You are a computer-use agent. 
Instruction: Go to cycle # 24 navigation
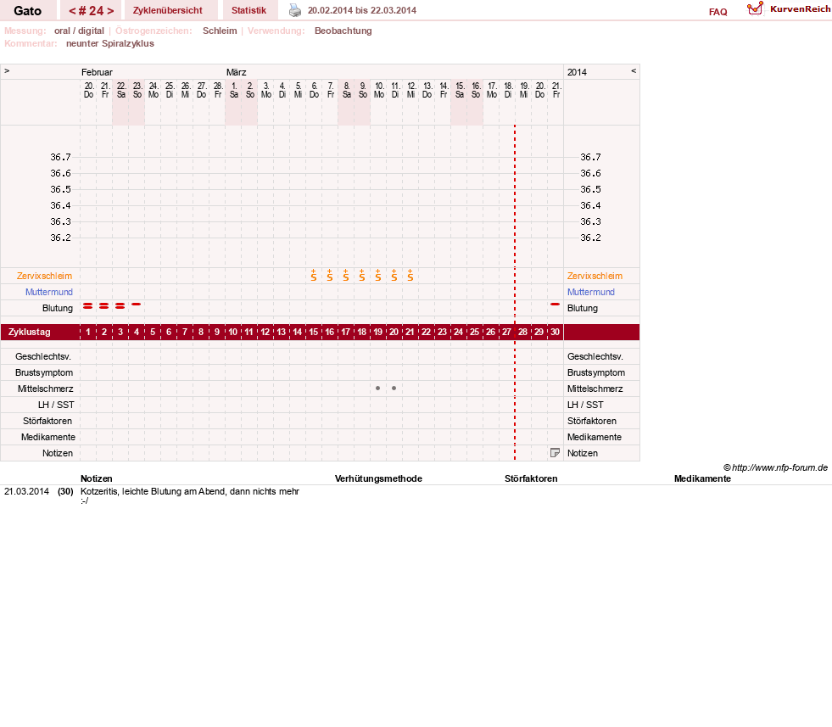92,11
